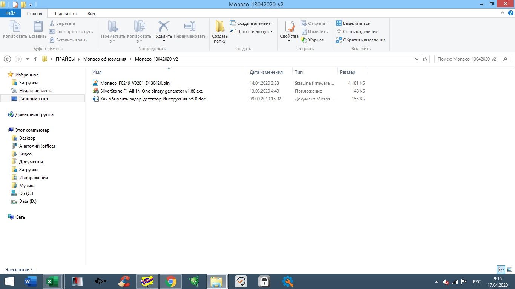
Task: Click the search field Поиск: Monaco_13042020_v2
Action: [472, 59]
